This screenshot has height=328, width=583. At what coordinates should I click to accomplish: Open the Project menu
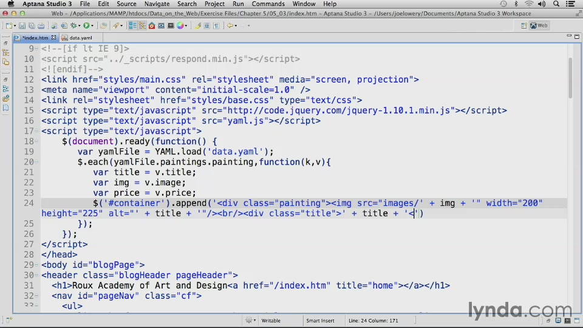coord(214,4)
